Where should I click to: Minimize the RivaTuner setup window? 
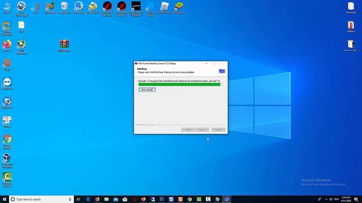pyautogui.click(x=206, y=64)
